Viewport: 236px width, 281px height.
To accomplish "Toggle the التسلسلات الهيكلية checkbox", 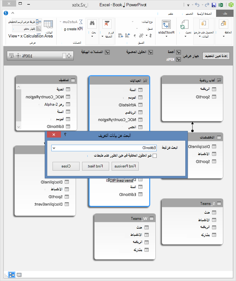I will tap(107, 52).
